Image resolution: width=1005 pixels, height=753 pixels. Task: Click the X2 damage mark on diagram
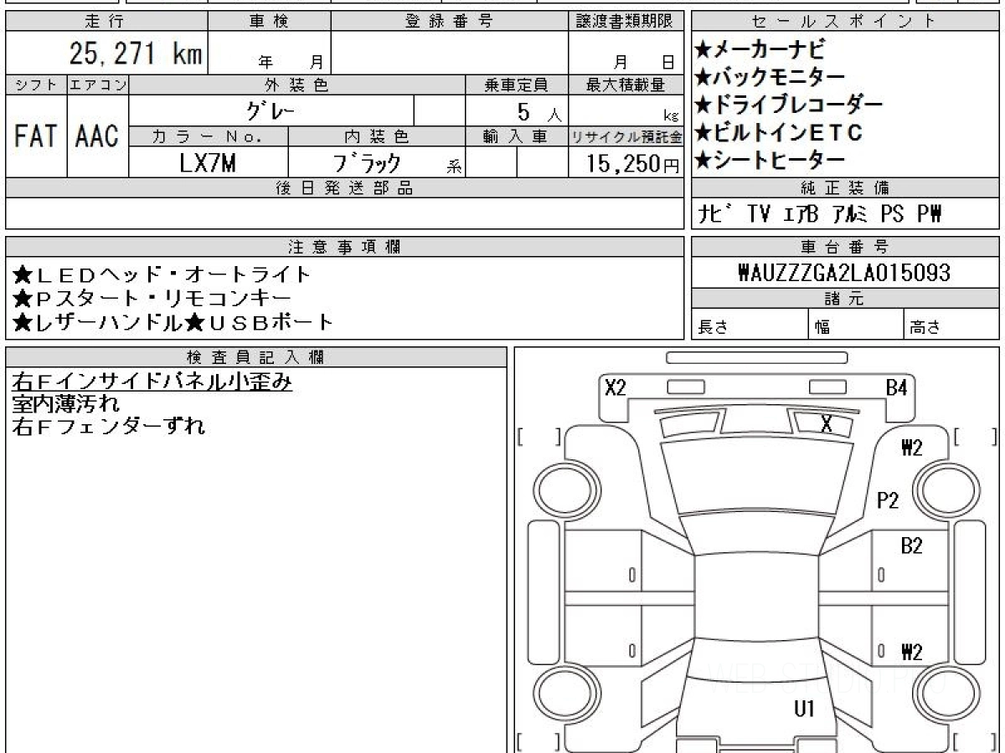616,387
